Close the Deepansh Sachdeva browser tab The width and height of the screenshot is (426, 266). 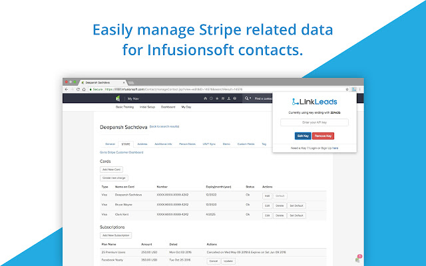pos(124,82)
